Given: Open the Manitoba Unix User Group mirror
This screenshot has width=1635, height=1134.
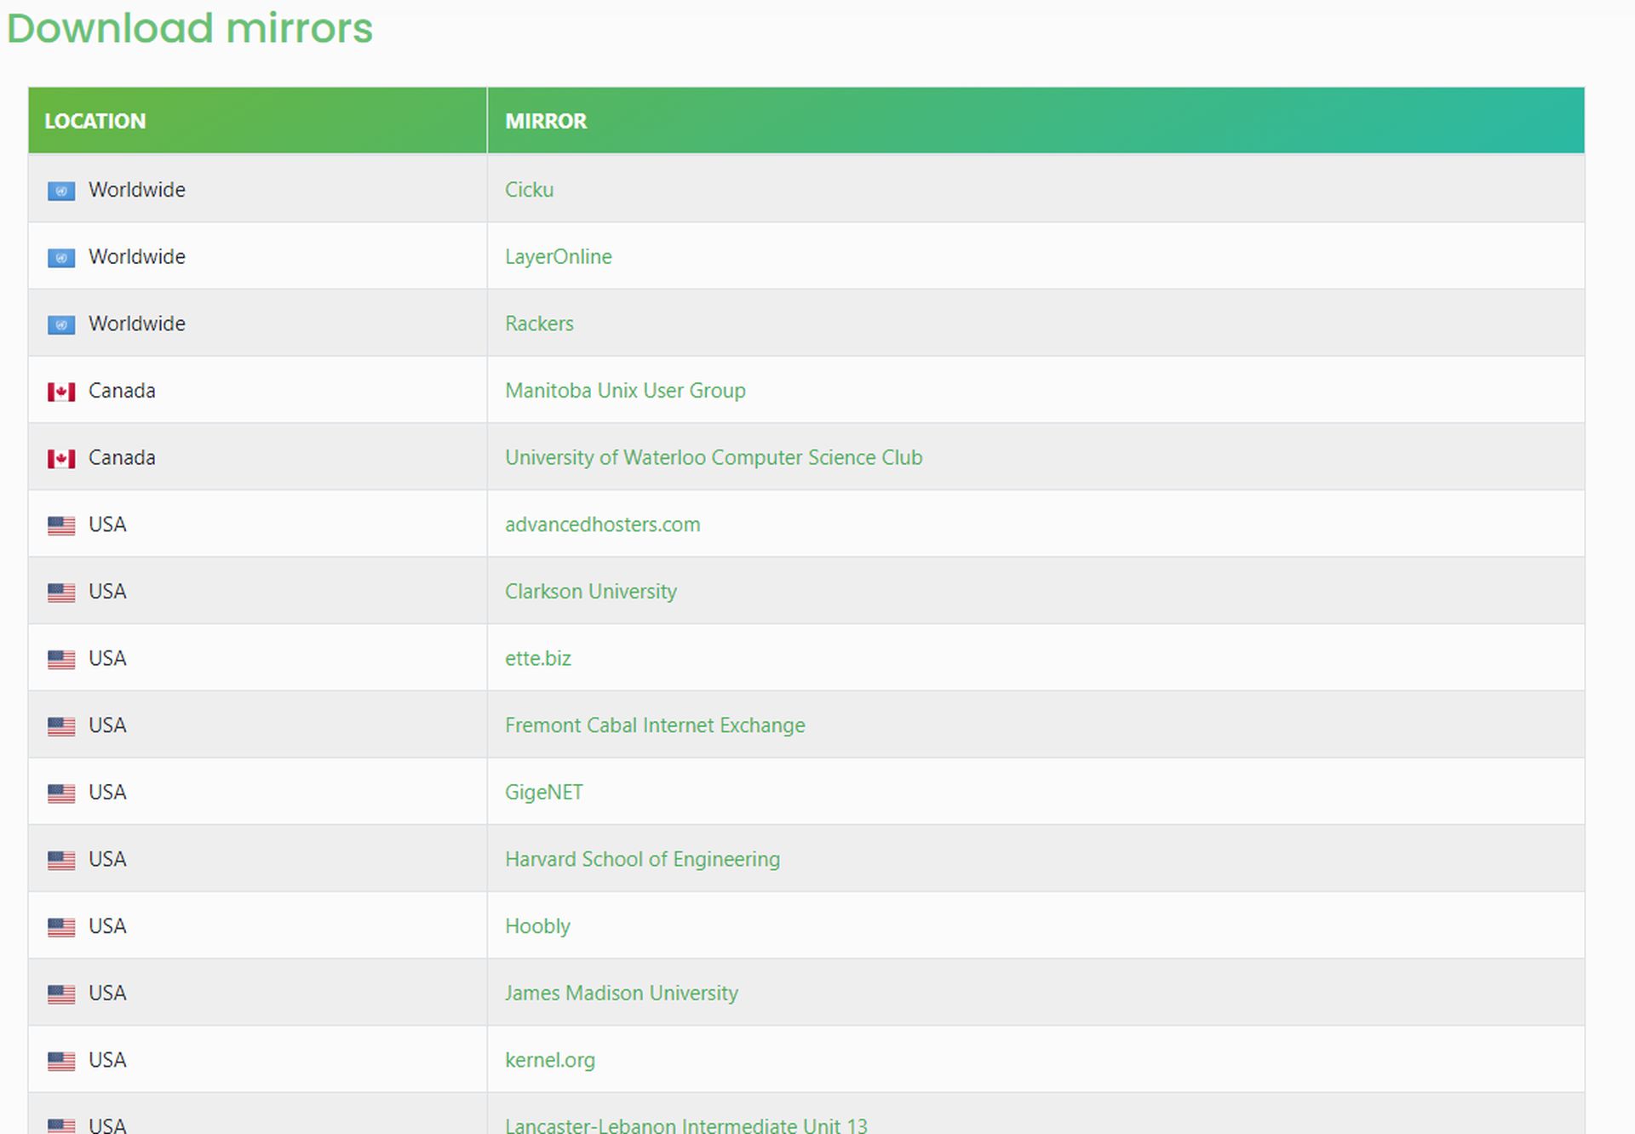Looking at the screenshot, I should pos(625,391).
